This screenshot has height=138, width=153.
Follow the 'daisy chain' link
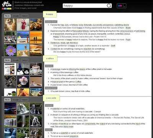tap(68, 127)
